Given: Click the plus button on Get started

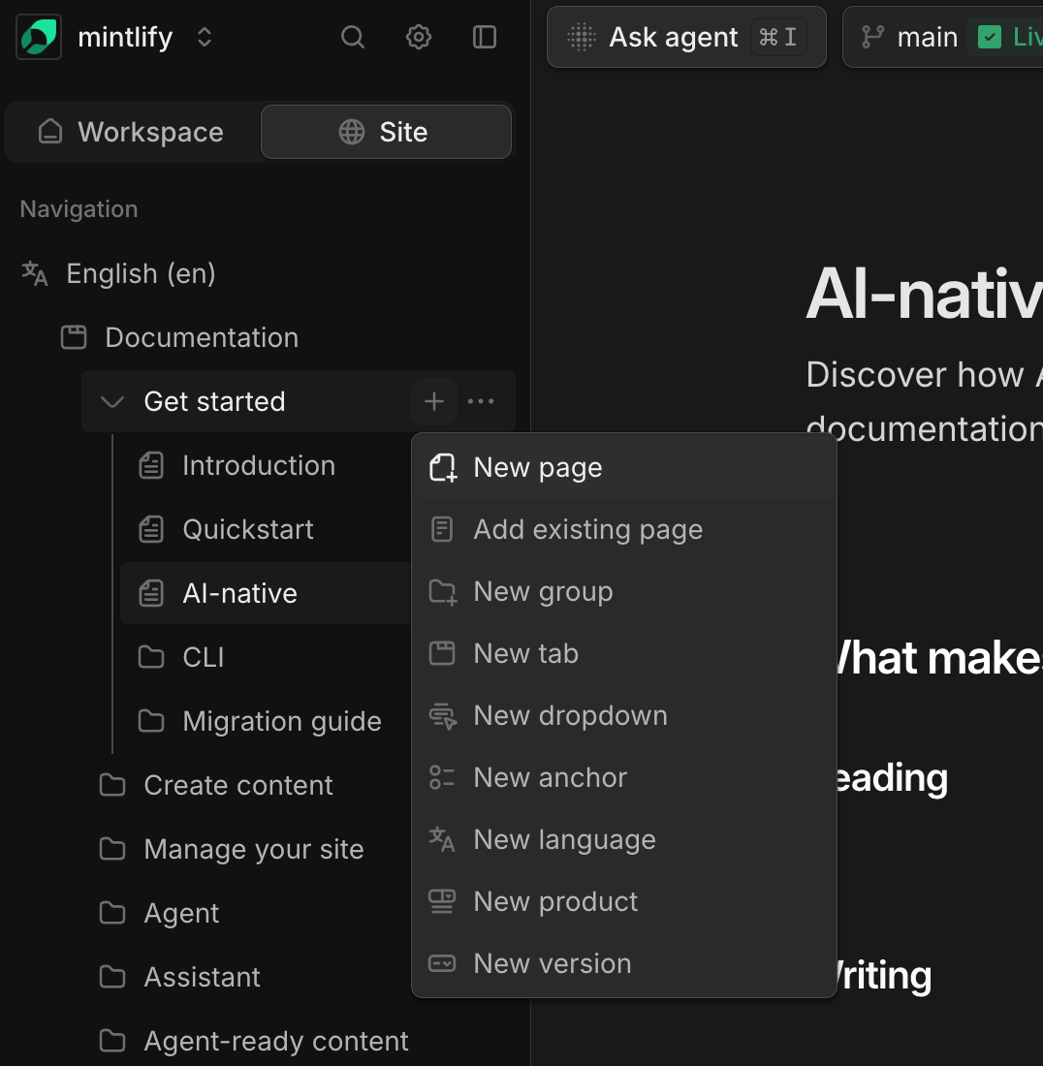Looking at the screenshot, I should coord(434,401).
